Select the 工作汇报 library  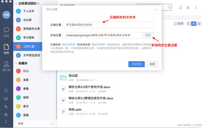(28, 46)
